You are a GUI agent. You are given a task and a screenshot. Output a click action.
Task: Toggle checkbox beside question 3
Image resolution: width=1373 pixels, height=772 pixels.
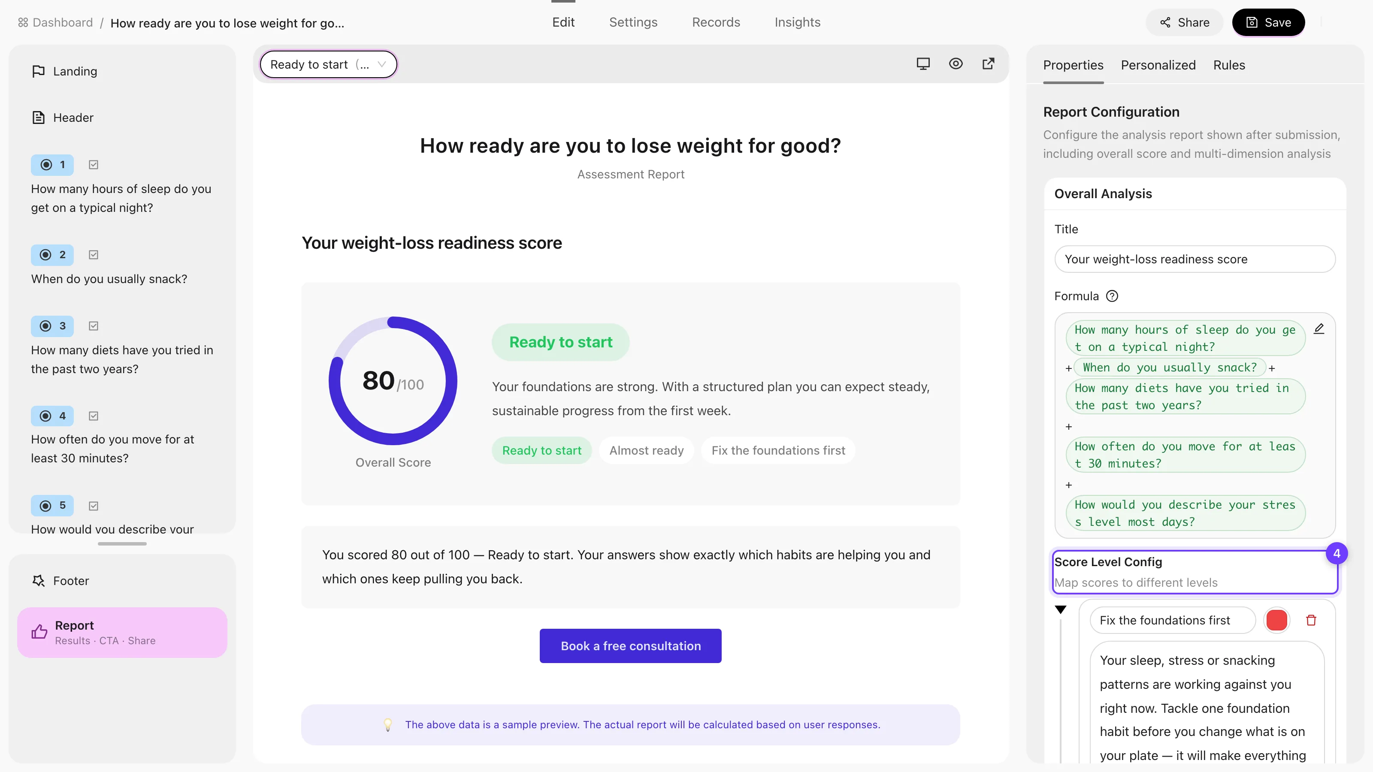tap(94, 326)
